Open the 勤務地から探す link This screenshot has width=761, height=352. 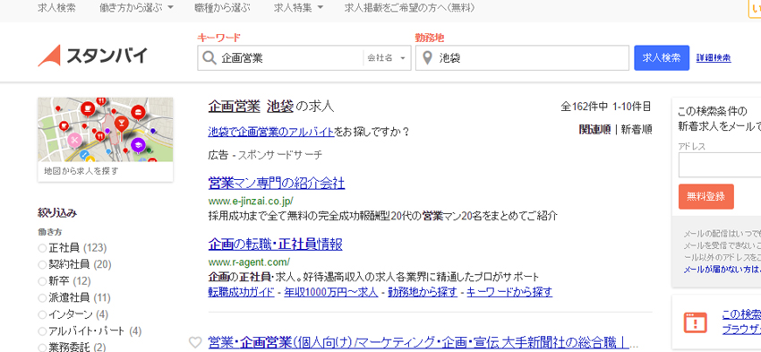[423, 292]
